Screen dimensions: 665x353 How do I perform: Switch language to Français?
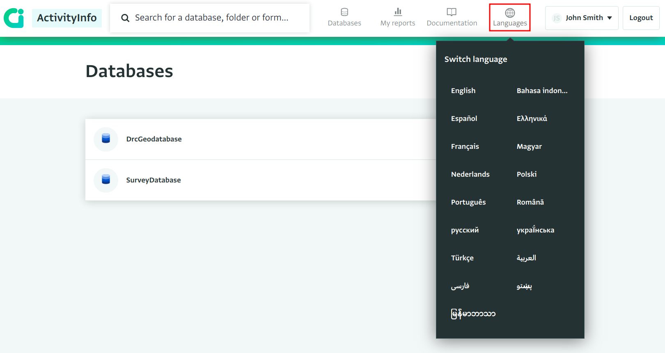click(x=465, y=146)
